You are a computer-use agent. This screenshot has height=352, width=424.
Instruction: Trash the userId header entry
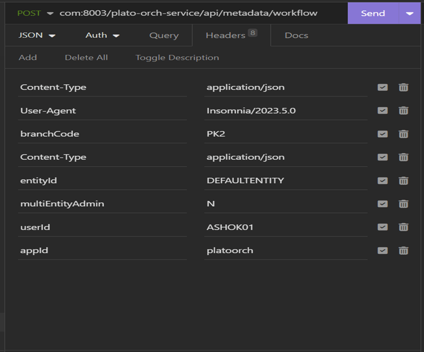(x=403, y=227)
